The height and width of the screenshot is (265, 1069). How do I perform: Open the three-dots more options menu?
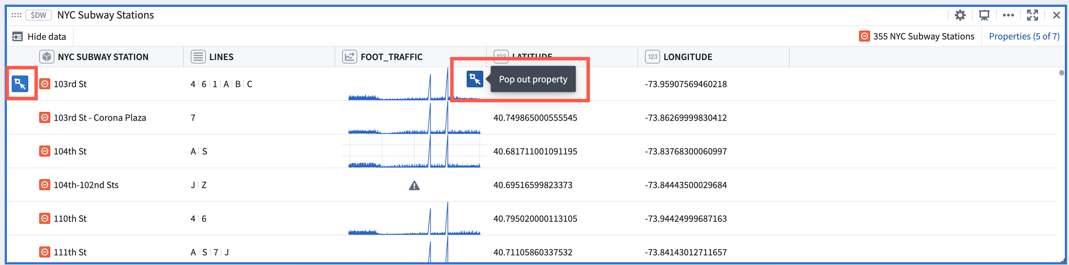click(1008, 15)
